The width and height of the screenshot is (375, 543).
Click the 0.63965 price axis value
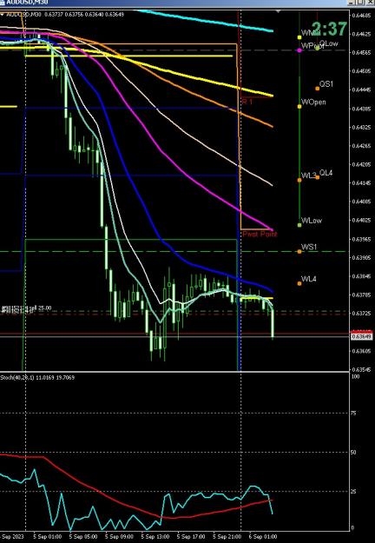point(362,239)
